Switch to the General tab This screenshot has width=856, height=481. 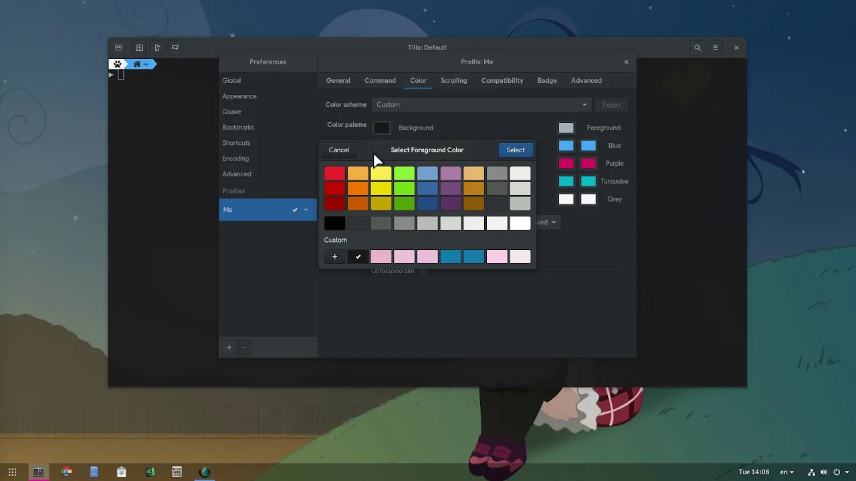(x=338, y=80)
